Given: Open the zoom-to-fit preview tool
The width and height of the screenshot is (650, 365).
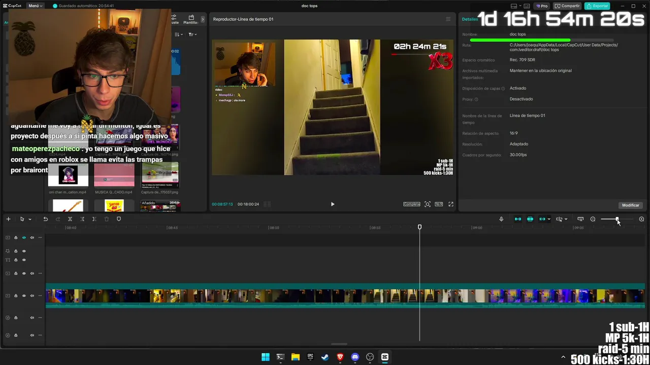Looking at the screenshot, I should [x=428, y=204].
